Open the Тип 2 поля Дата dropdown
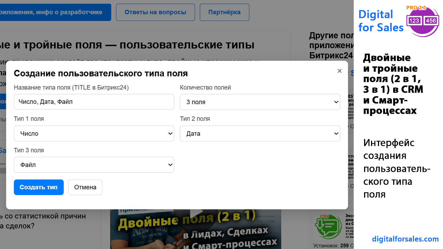443x249 pixels. [260, 133]
